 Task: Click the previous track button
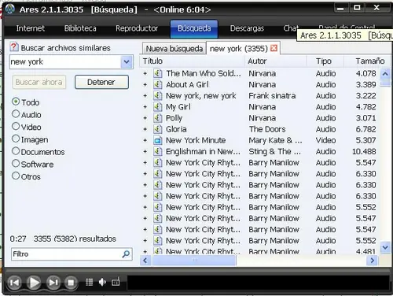tap(14, 283)
